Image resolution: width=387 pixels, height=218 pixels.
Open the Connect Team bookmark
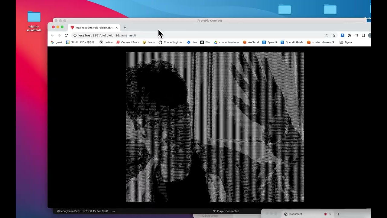click(128, 42)
